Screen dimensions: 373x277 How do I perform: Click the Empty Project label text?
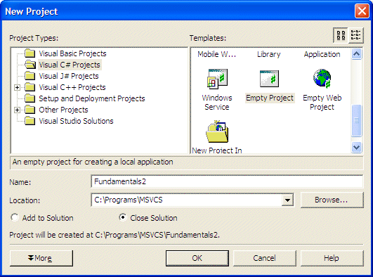coord(270,98)
